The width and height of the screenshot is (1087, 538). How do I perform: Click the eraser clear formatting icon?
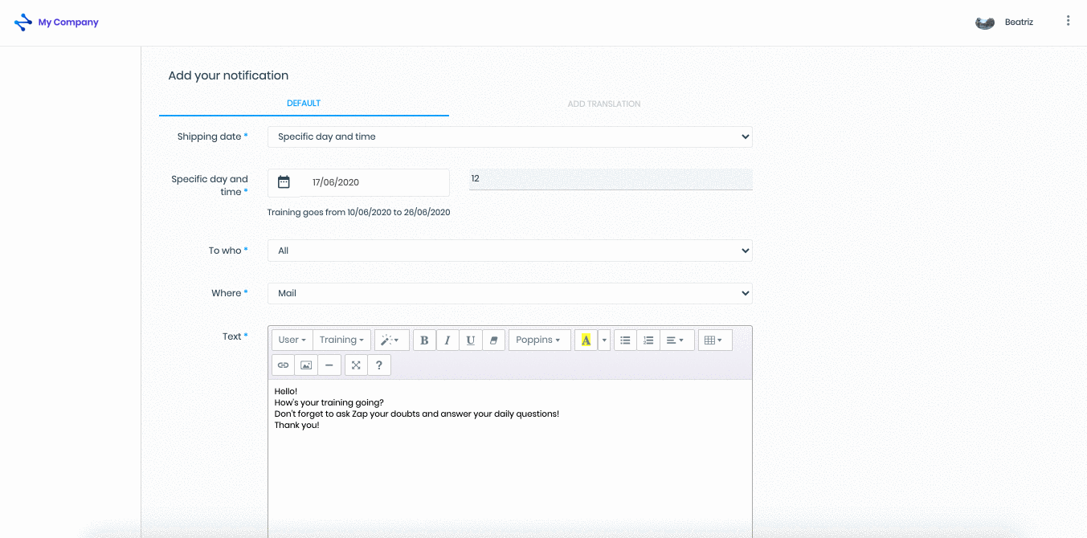pyautogui.click(x=493, y=340)
